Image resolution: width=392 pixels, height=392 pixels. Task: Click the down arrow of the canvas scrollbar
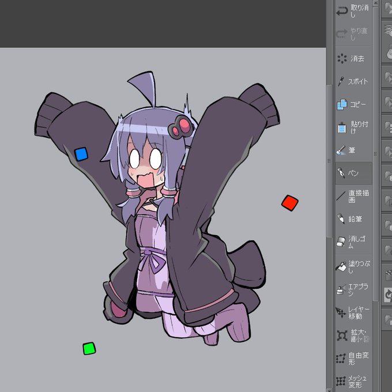(x=329, y=390)
